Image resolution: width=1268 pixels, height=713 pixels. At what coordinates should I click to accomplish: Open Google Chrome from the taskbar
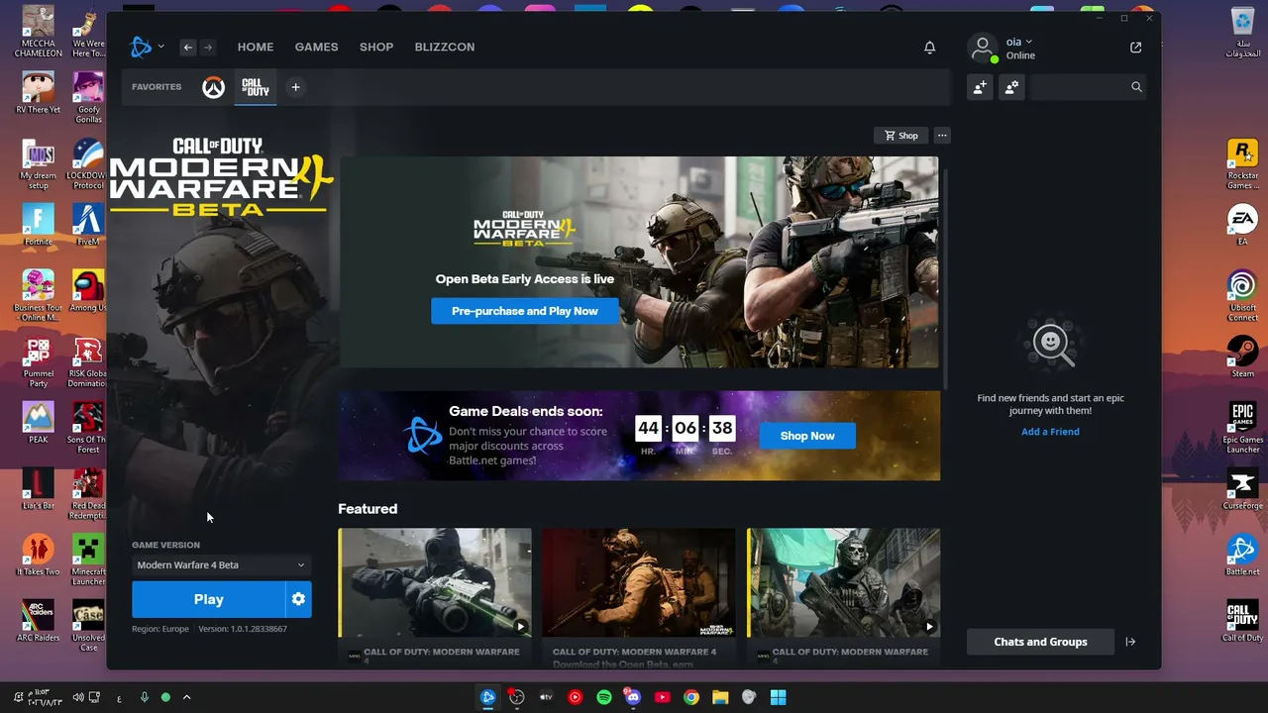point(691,697)
